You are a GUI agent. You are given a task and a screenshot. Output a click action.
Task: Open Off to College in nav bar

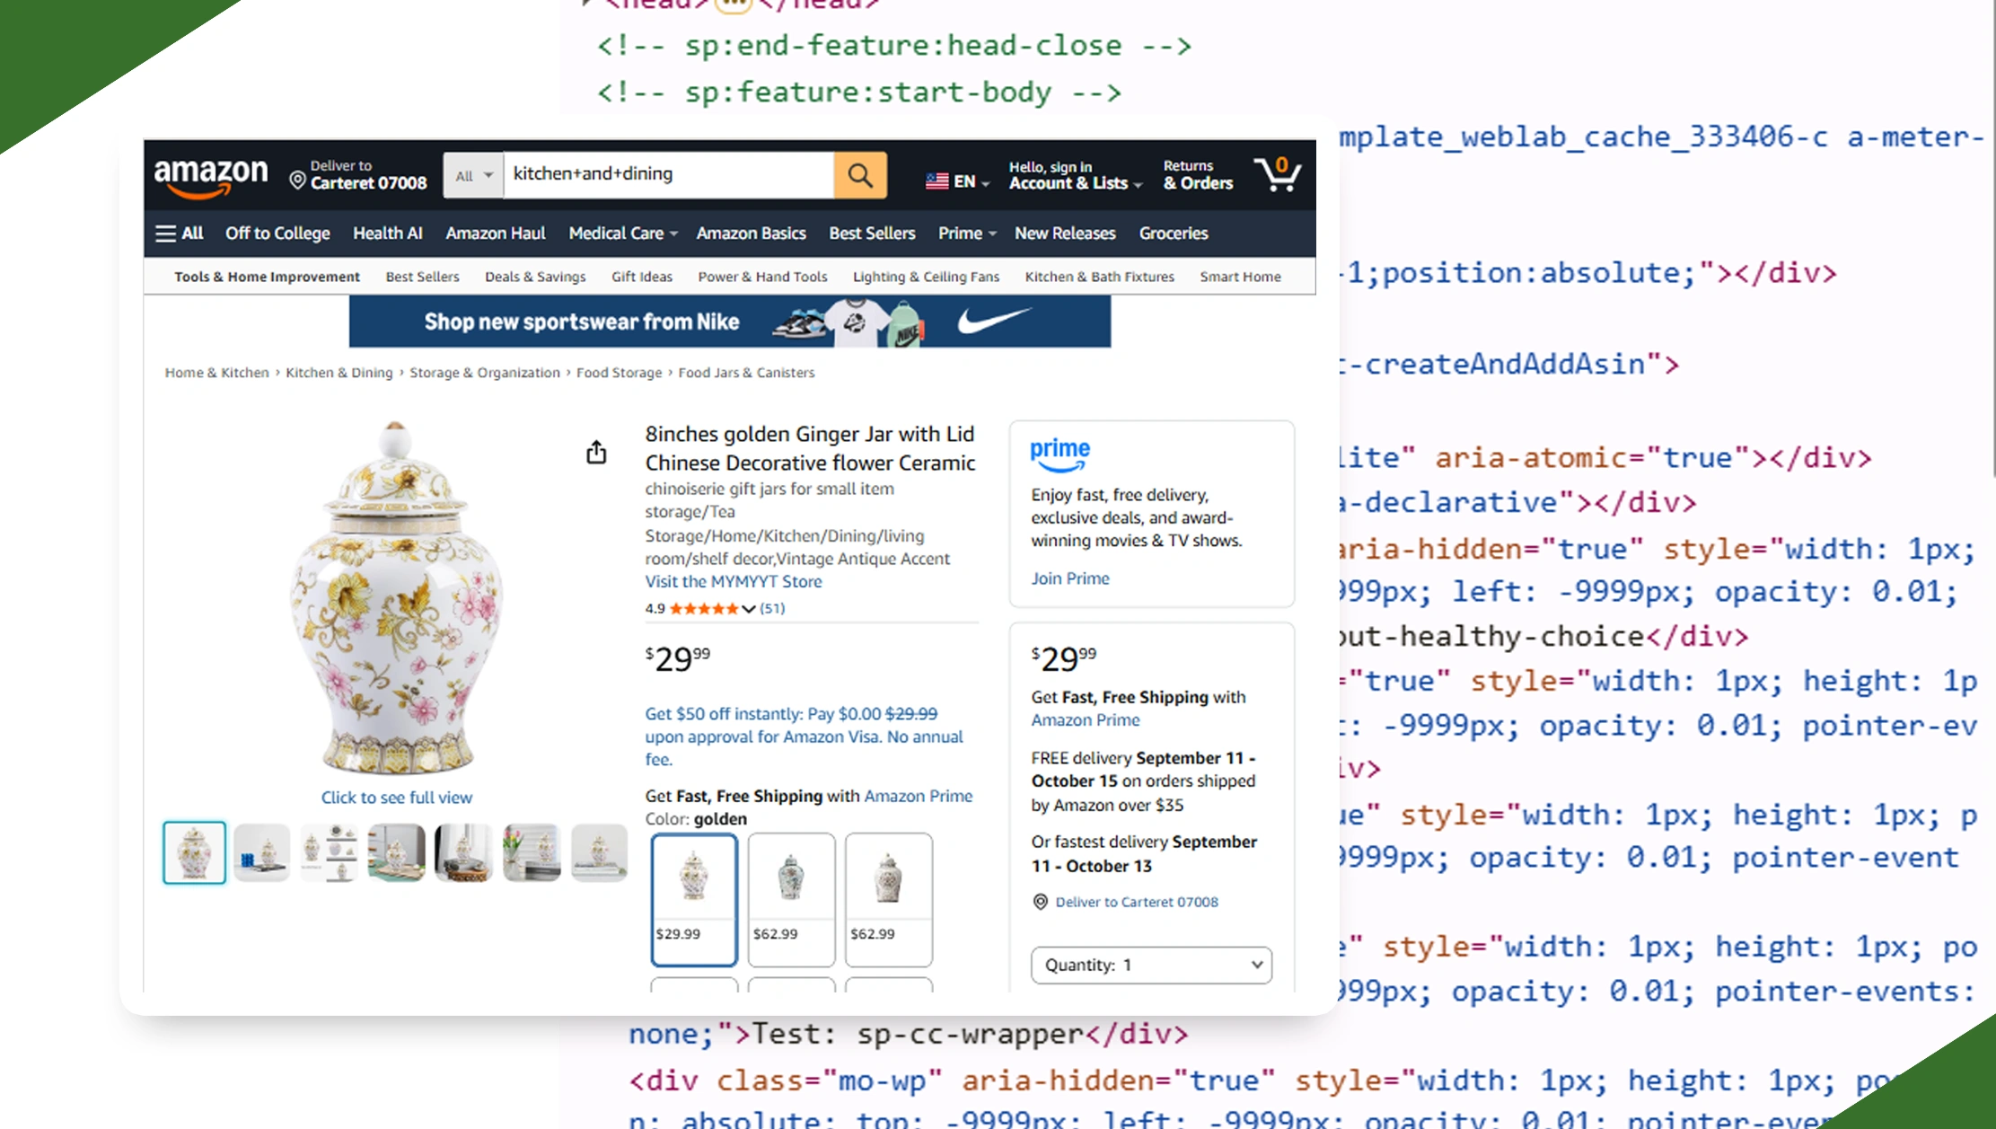[x=277, y=234]
